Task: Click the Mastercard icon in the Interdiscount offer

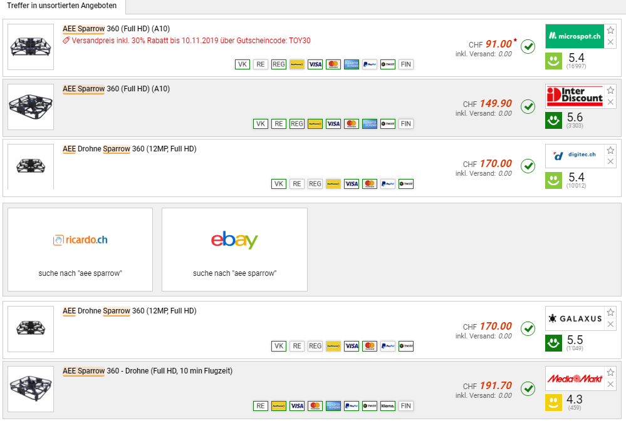Action: click(x=352, y=124)
